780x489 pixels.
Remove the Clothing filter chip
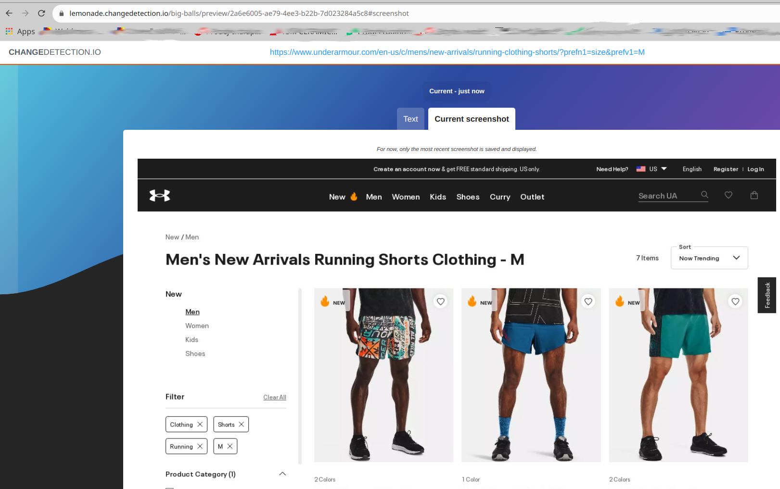click(x=200, y=425)
